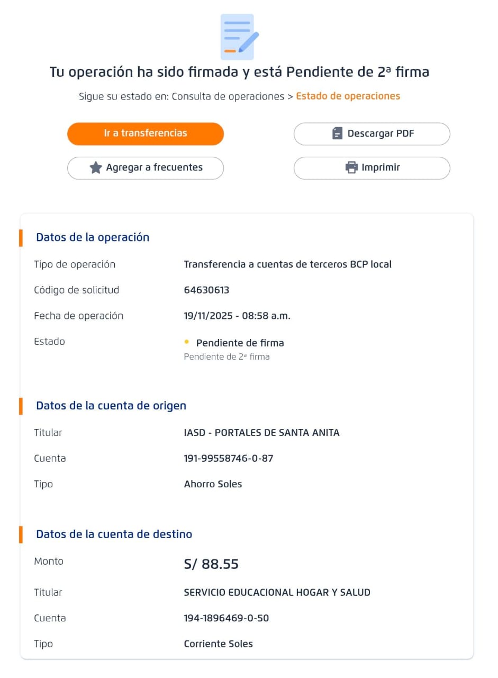The height and width of the screenshot is (678, 498).
Task: Click the origin account number 191-99558746-0-87
Action: 228,458
